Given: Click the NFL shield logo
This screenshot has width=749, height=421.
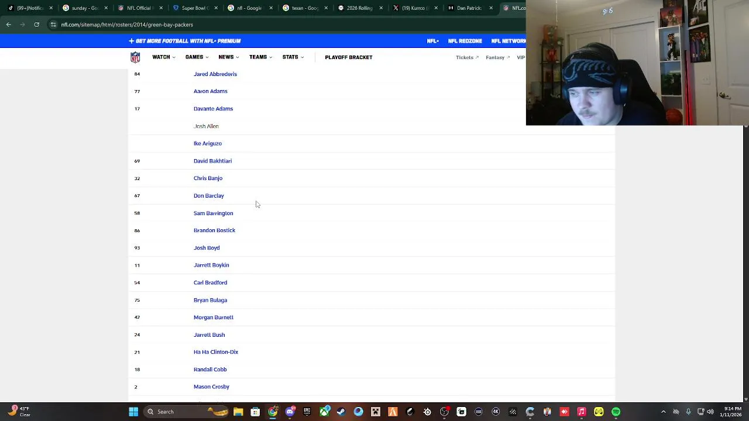Looking at the screenshot, I should click(x=135, y=57).
